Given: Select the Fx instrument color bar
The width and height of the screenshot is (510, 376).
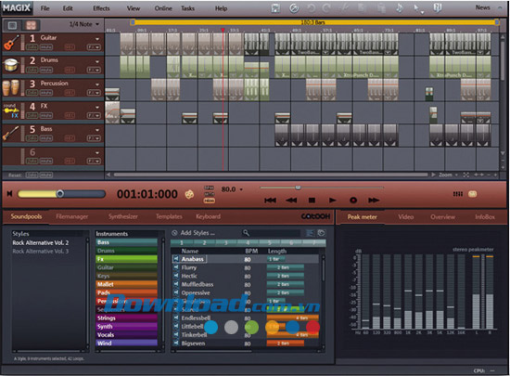Looking at the screenshot, I should (127, 259).
